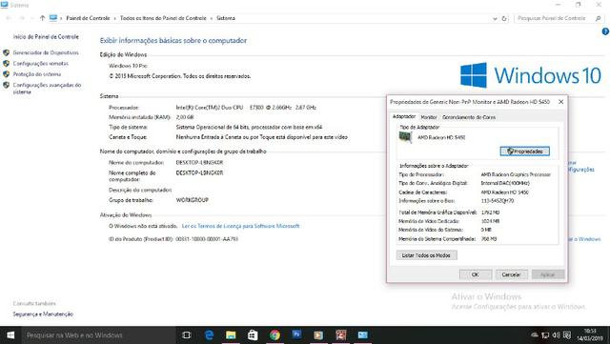Click the adapter Propriedades button
Viewport: 610px width, 344px height.
coord(525,151)
